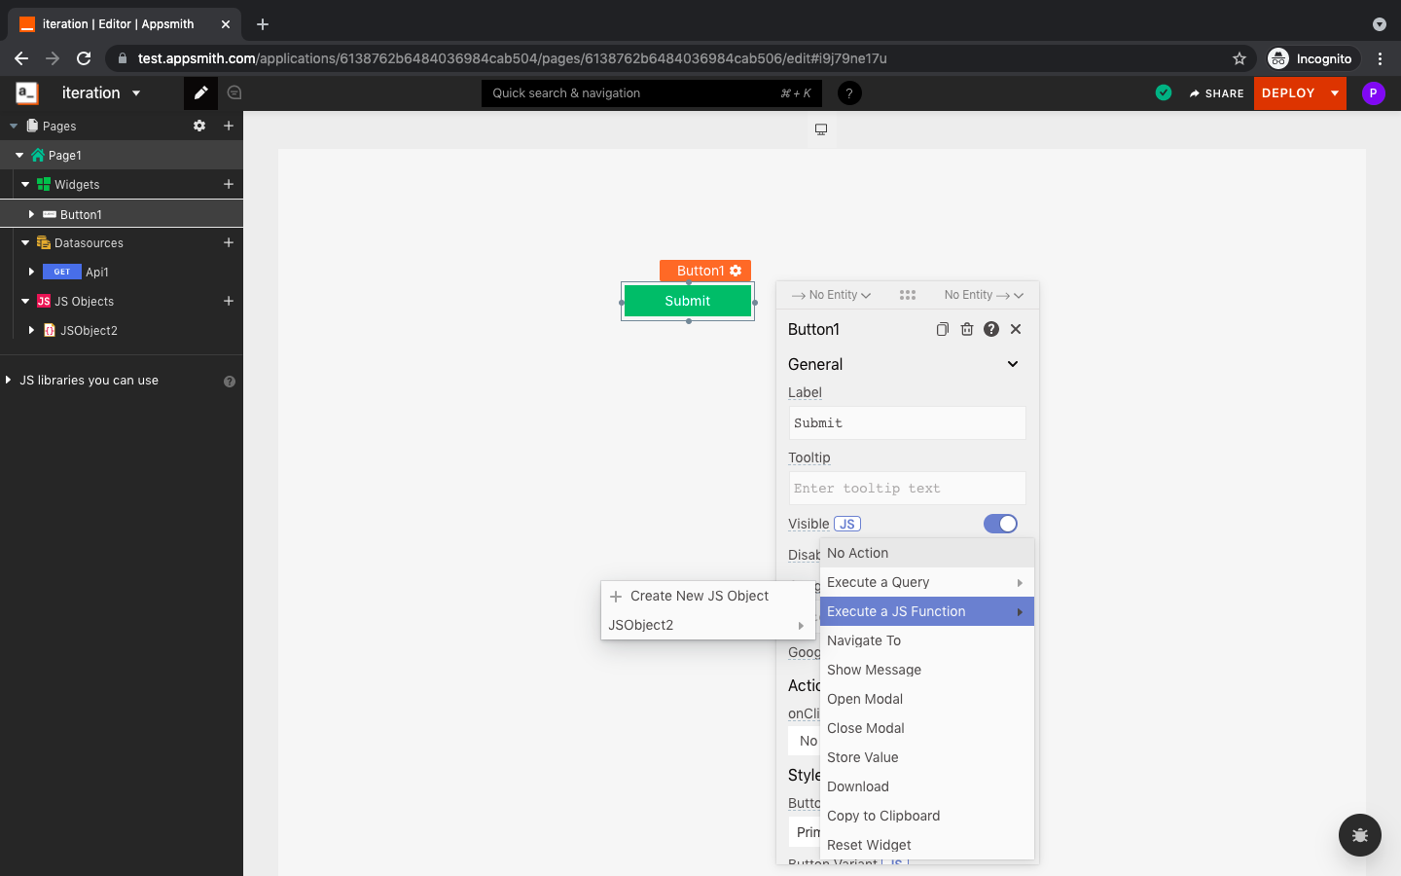Open a new browser tab
Viewport: 1401px width, 876px height.
coord(263,24)
